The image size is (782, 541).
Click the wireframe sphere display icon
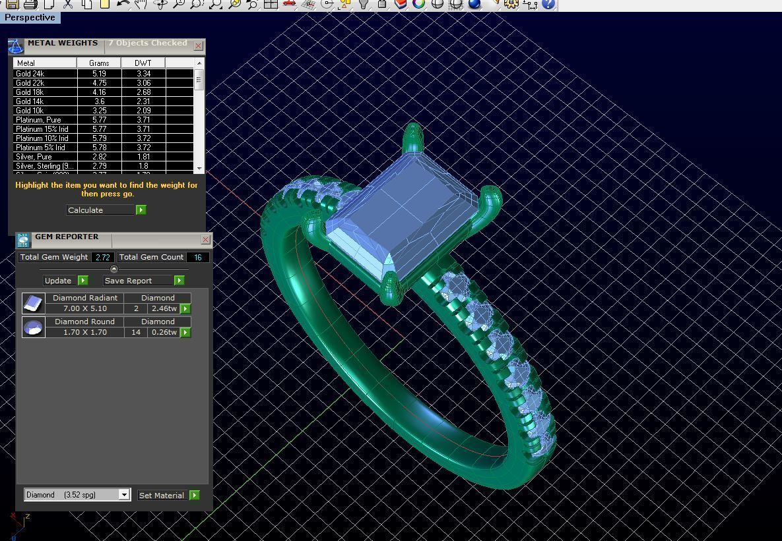point(456,4)
